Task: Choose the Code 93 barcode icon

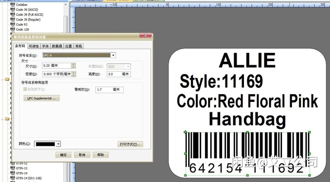Action: click(x=12, y=24)
